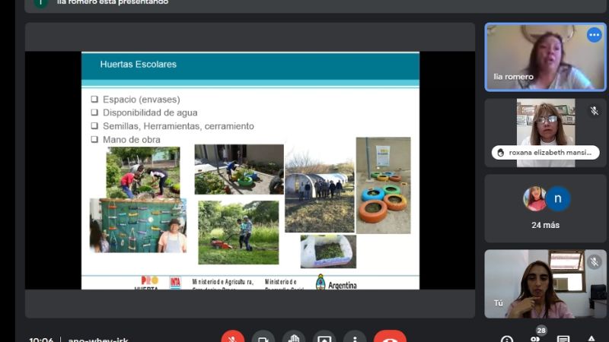The image size is (609, 342).
Task: Raise hand in the meeting
Action: (x=294, y=338)
